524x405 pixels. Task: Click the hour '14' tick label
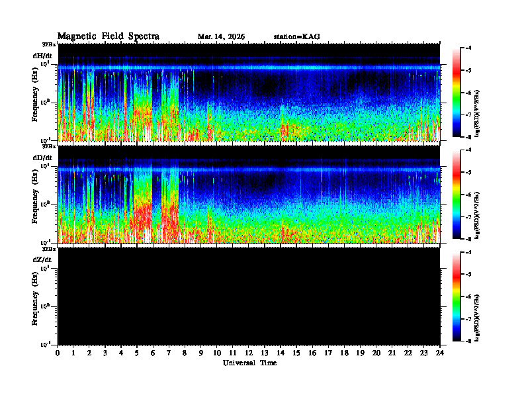[281, 353]
